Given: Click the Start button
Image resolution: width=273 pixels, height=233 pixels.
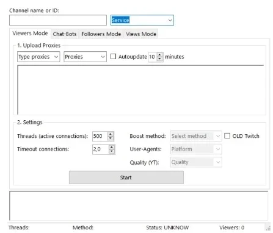Looking at the screenshot, I should point(126,177).
